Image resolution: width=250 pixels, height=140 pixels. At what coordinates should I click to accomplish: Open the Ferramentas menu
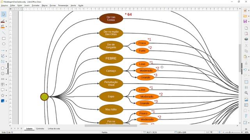coord(63,5)
